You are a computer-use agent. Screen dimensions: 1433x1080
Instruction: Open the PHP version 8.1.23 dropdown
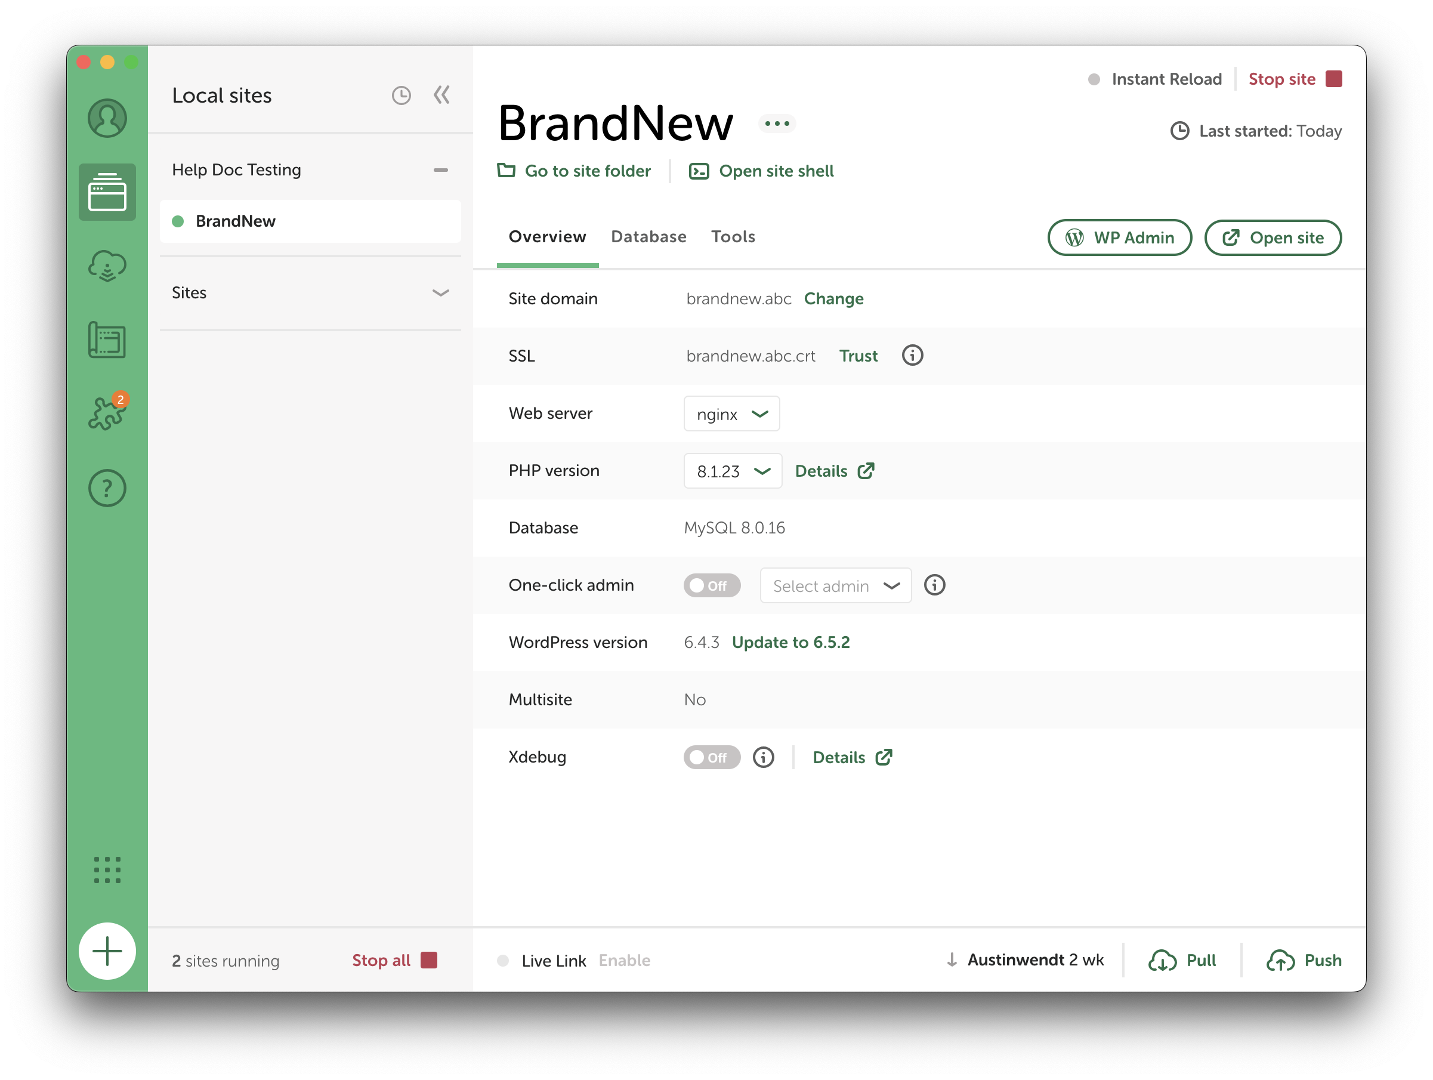[732, 471]
